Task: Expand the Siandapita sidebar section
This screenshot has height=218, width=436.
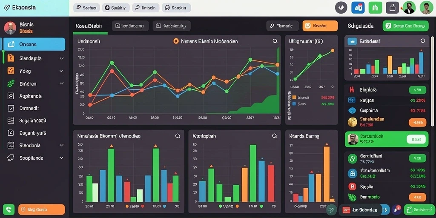Action: [61, 58]
